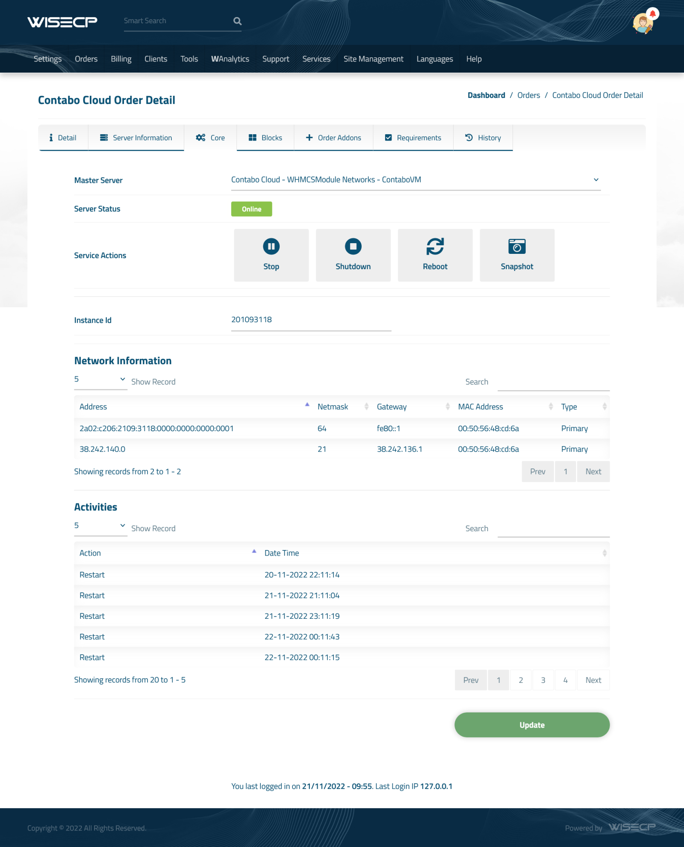Switch to the Server Information tab
The image size is (684, 847).
(136, 138)
